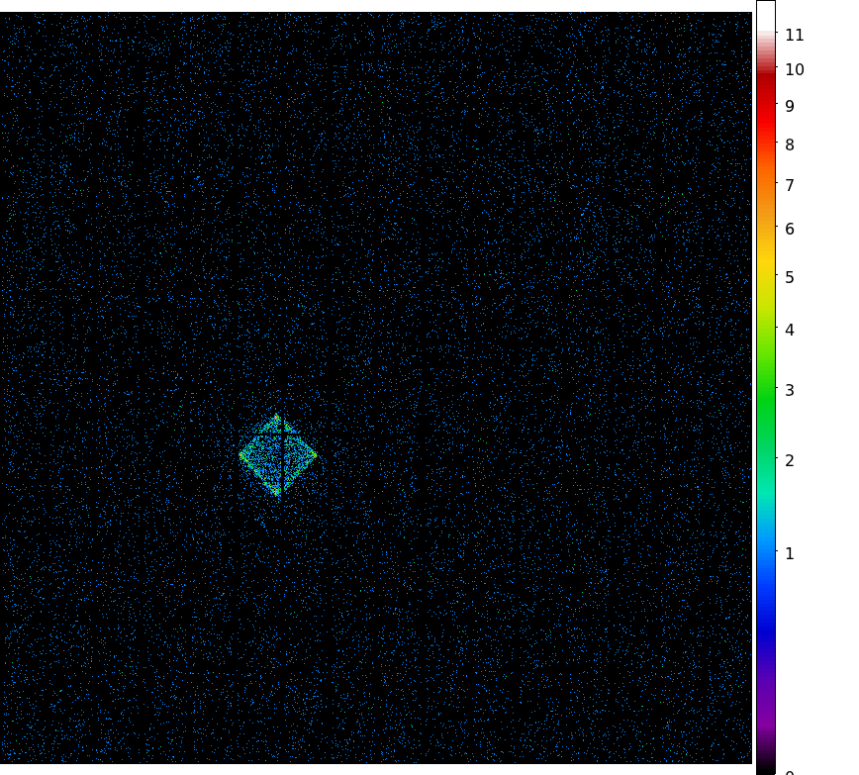Click the colorbar tick label 6
This screenshot has width=859, height=775.
pyautogui.click(x=789, y=230)
